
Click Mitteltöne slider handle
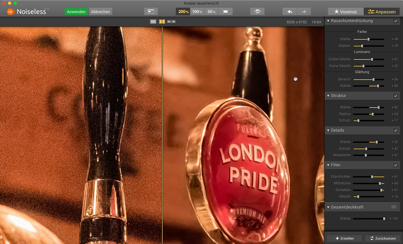[x=380, y=184]
